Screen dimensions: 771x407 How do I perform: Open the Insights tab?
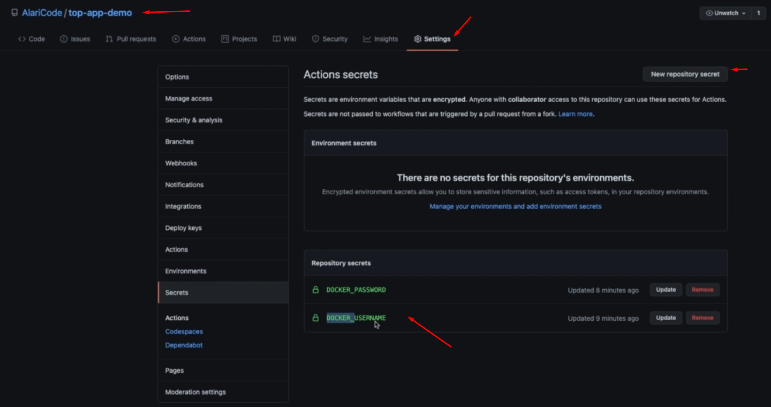point(381,39)
